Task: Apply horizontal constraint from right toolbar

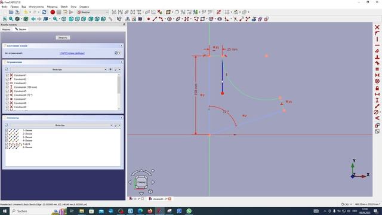Action: [x=377, y=45]
